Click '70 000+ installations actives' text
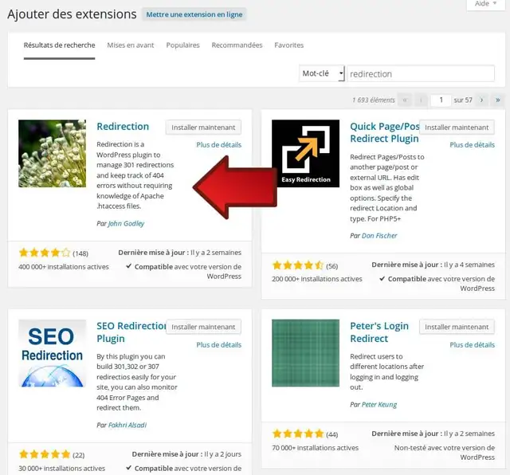This screenshot has width=510, height=475. (x=316, y=448)
